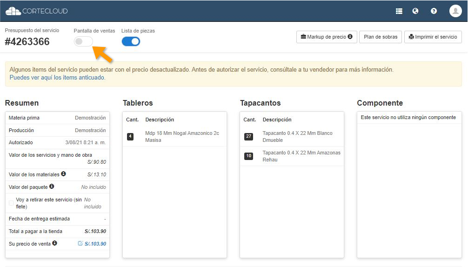This screenshot has height=267, width=468.
Task: Check 'Voy a retirar este servicio' checkbox
Action: (x=12, y=203)
